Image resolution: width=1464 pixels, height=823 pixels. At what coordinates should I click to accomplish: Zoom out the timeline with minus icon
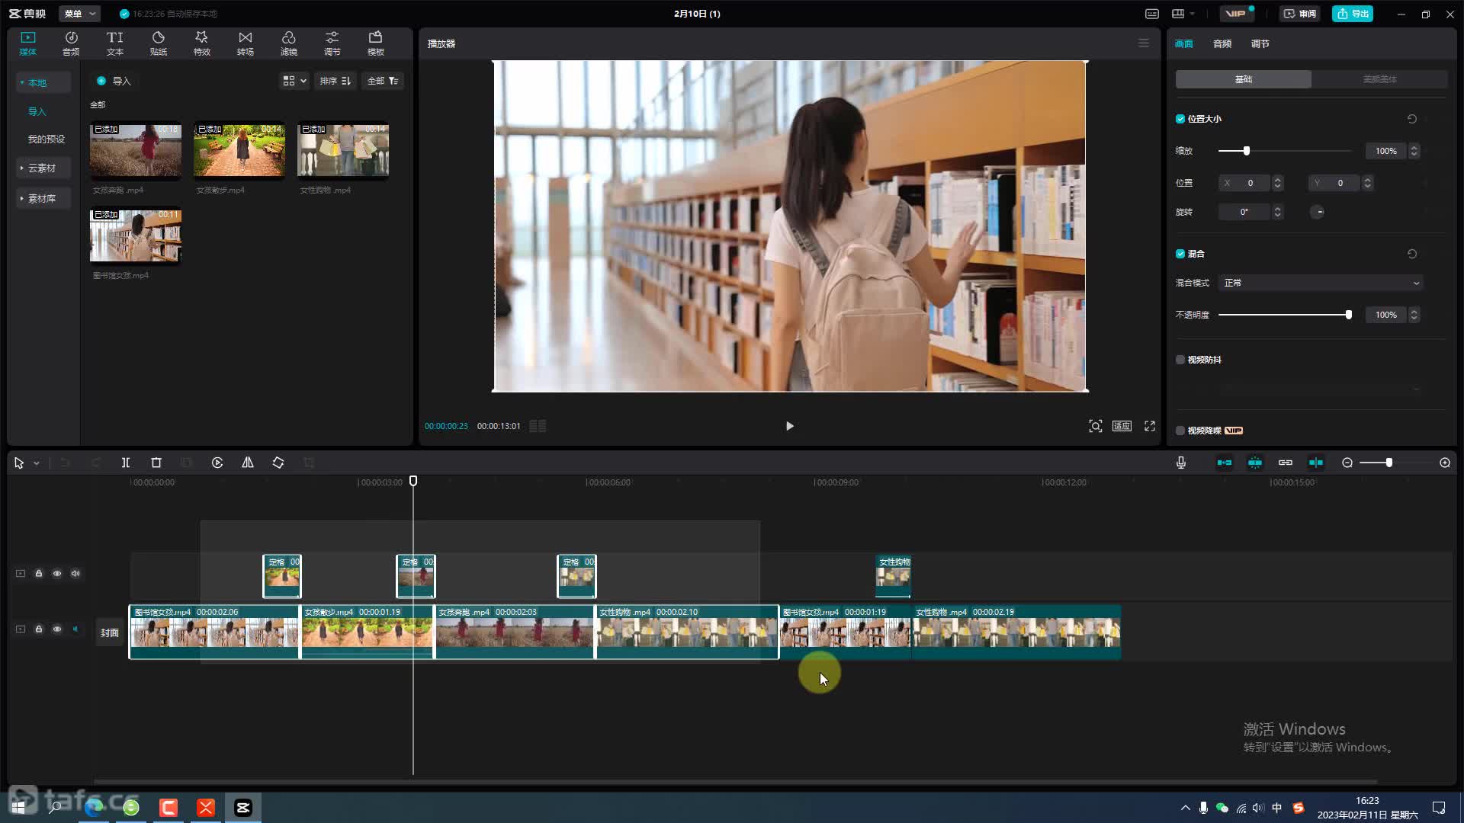coord(1347,463)
